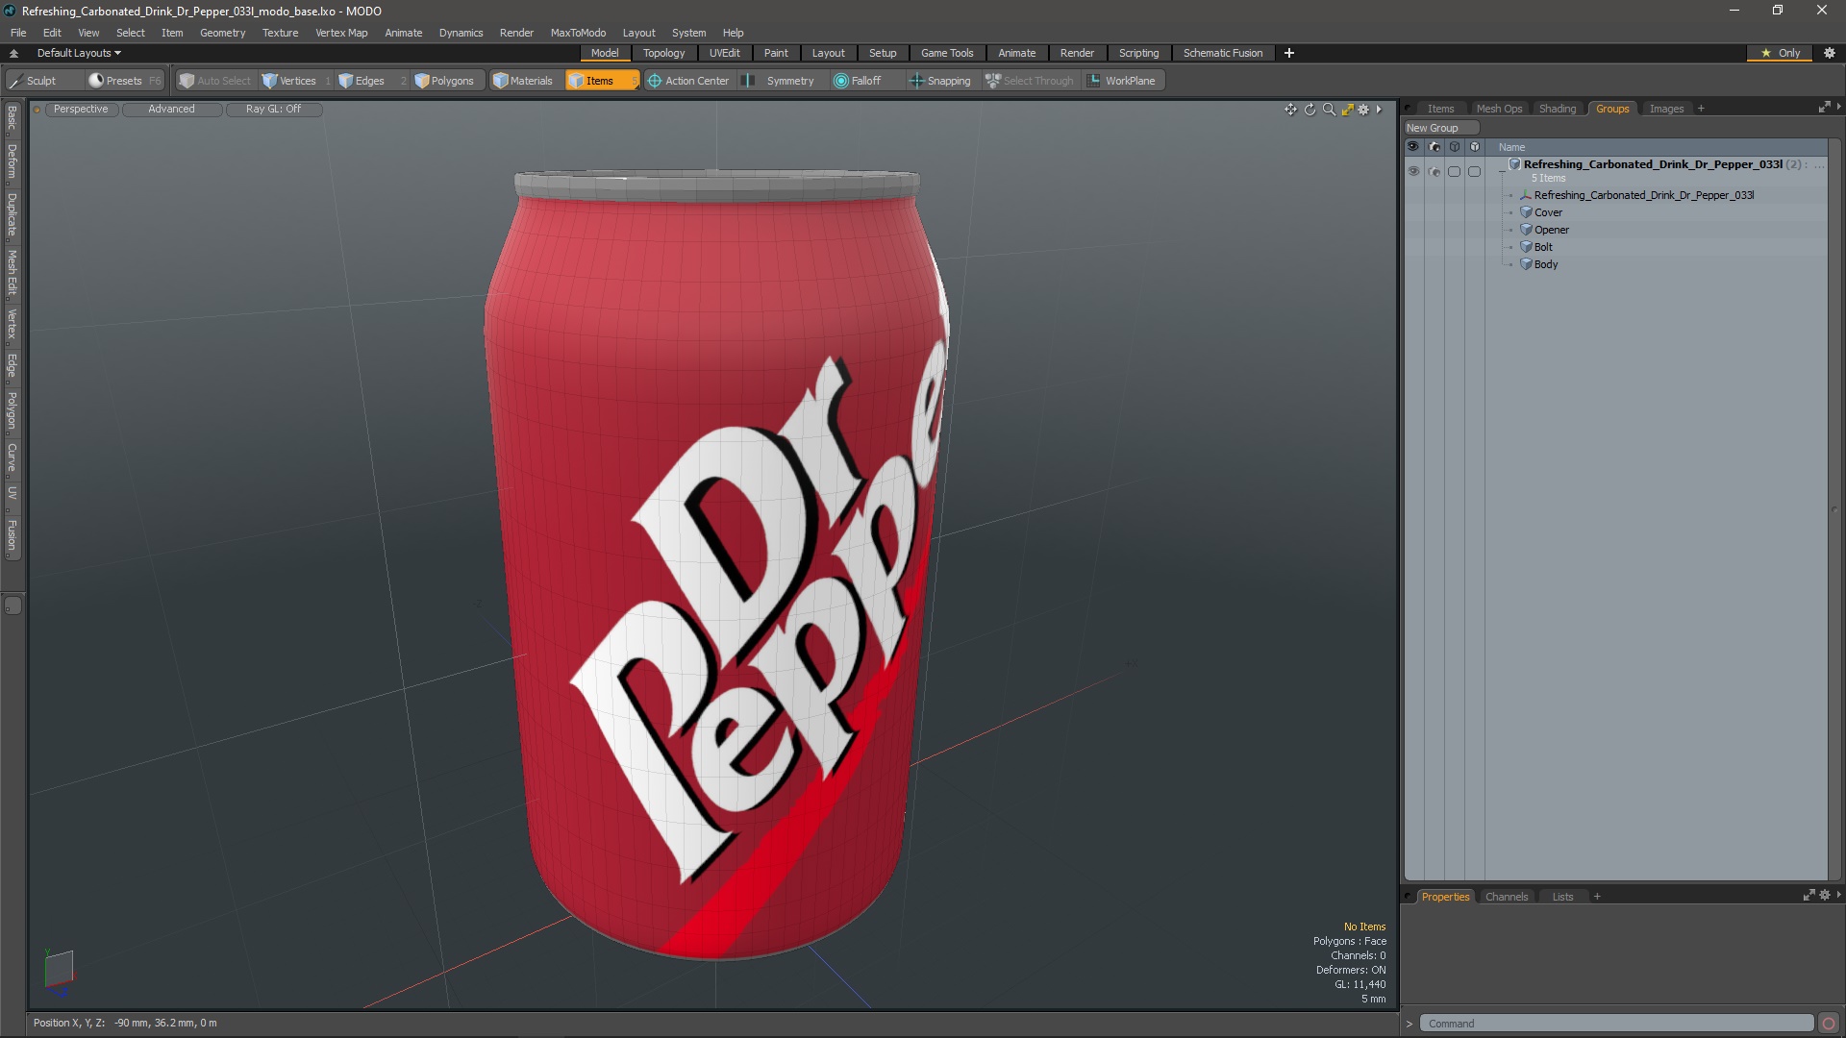
Task: Open the WorkPlane options
Action: point(1122,81)
